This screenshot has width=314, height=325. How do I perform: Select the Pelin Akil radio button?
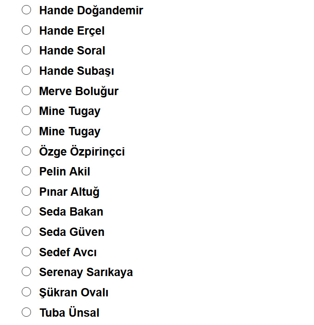click(x=26, y=171)
